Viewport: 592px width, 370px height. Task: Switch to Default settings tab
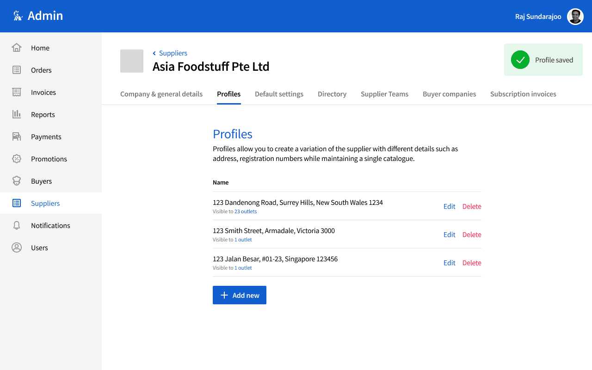pos(279,94)
